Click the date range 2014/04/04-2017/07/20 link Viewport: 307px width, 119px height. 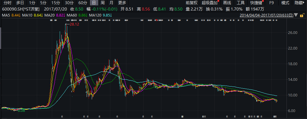[x=267, y=15]
